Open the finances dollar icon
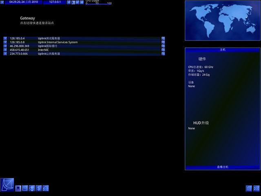Viewport: 261px width, 196px height. tap(39, 188)
